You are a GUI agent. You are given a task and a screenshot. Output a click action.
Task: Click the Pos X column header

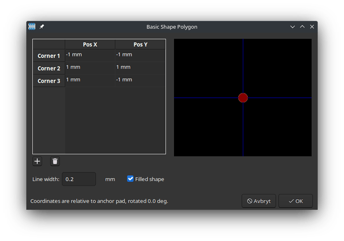90,44
